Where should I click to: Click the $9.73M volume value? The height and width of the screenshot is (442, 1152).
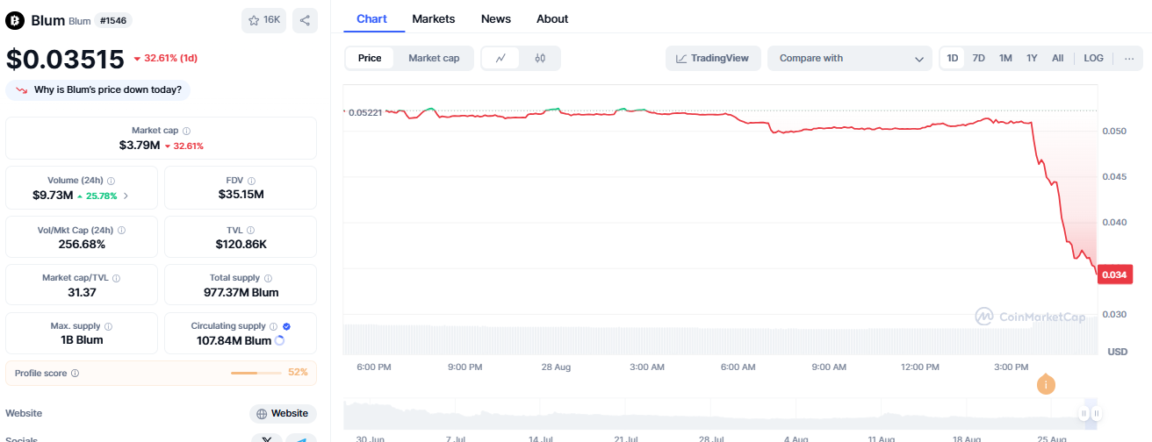[53, 195]
